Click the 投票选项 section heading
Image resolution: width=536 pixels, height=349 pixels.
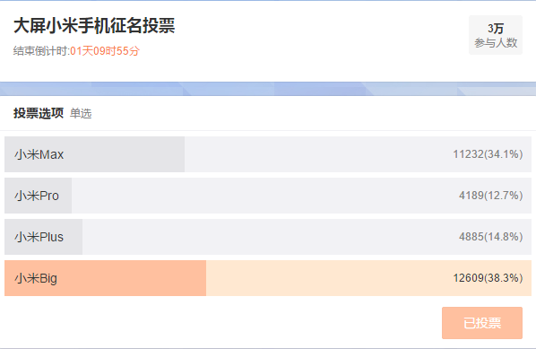click(39, 113)
